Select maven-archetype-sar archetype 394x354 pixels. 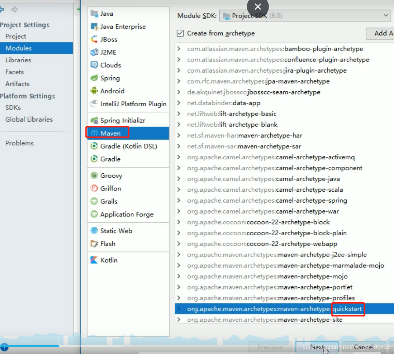point(284,146)
